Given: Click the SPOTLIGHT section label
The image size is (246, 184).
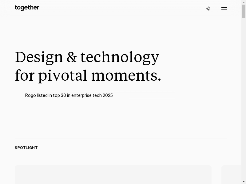Looking at the screenshot, I should tap(26, 148).
